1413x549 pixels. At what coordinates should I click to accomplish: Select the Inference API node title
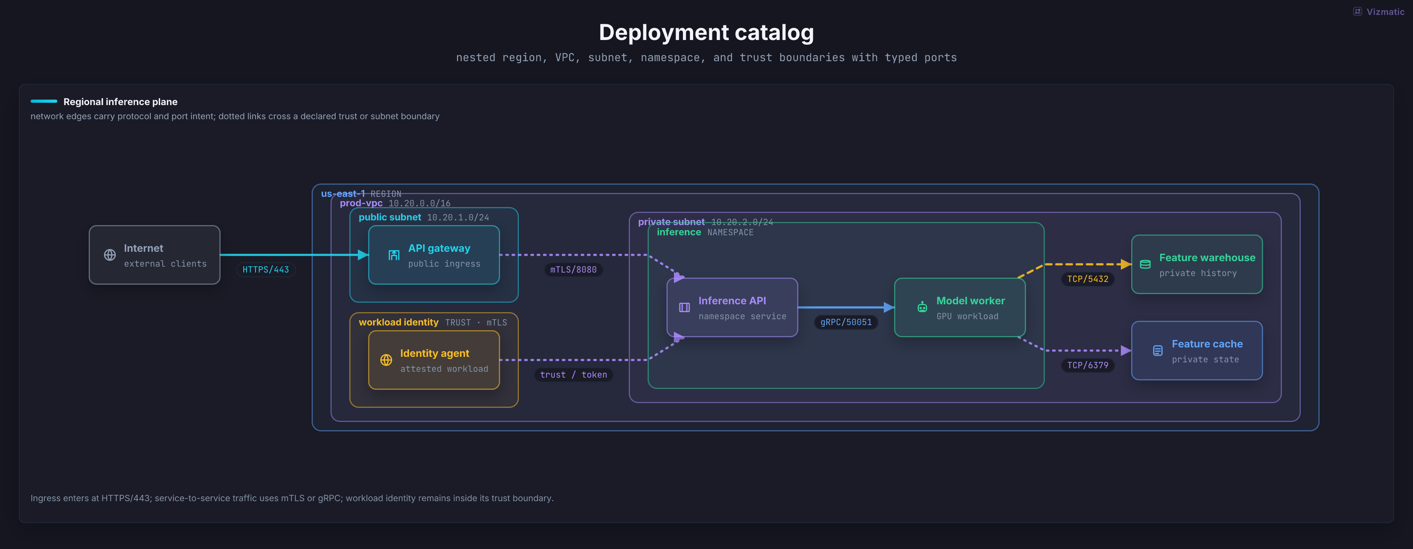732,301
